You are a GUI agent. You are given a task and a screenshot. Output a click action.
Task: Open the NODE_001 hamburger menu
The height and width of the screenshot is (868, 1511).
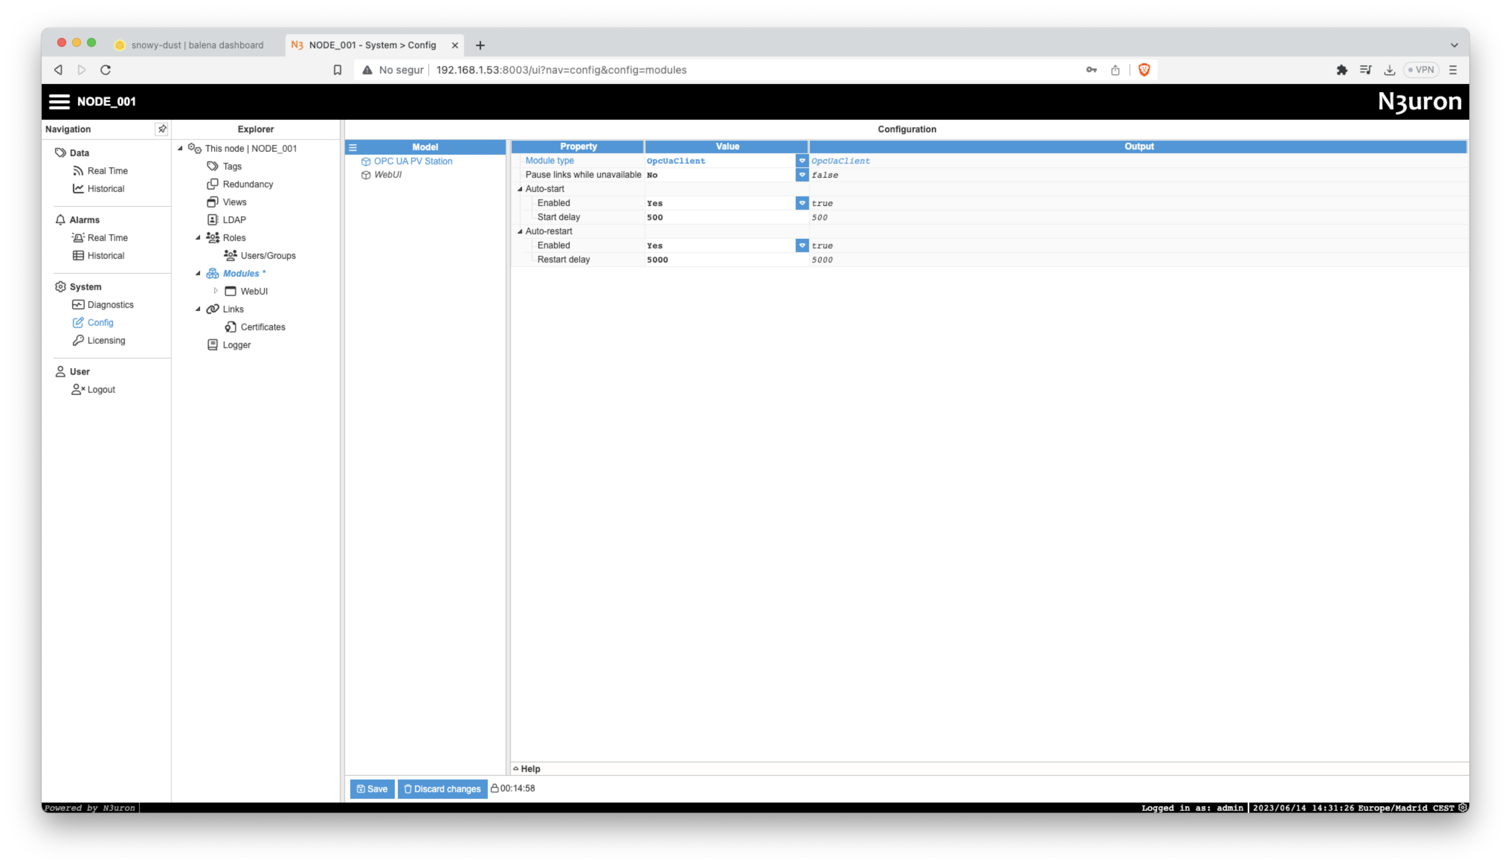click(59, 102)
